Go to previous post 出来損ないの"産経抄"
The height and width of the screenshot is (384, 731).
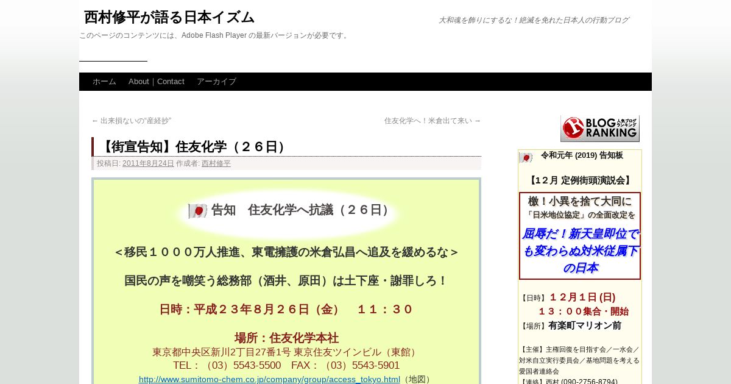click(x=131, y=121)
